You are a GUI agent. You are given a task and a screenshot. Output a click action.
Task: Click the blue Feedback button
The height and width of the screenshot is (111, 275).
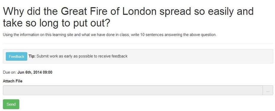click(x=17, y=56)
